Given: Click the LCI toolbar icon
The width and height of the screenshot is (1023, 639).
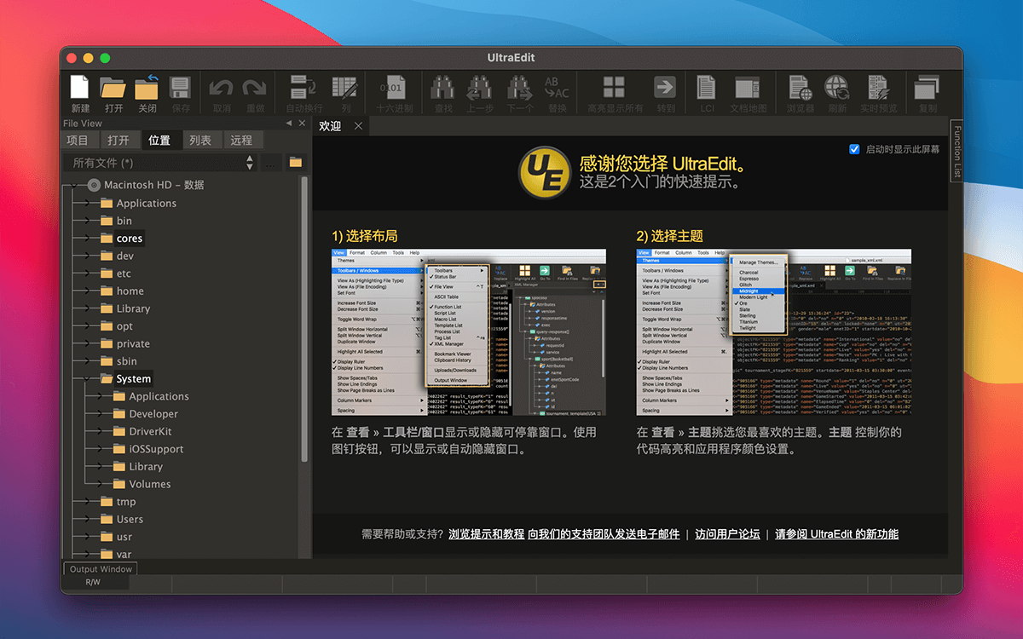Looking at the screenshot, I should click(707, 87).
